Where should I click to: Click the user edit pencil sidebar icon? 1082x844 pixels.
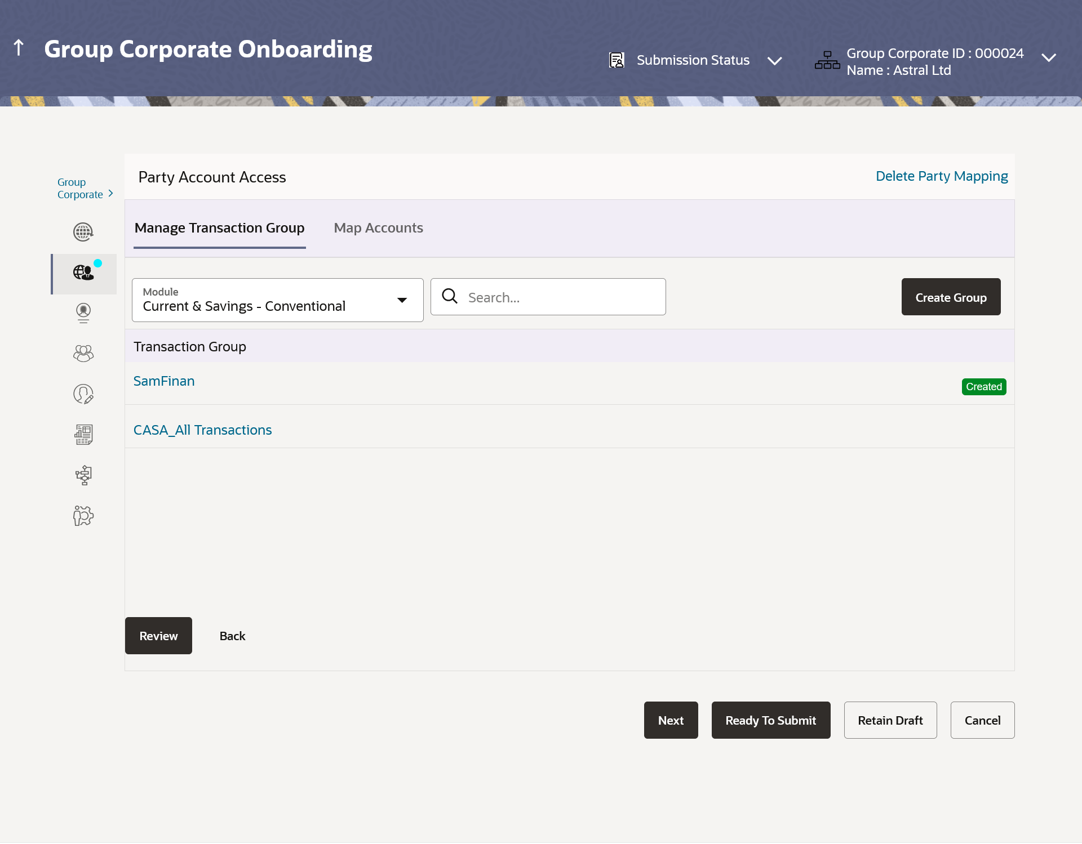(83, 394)
